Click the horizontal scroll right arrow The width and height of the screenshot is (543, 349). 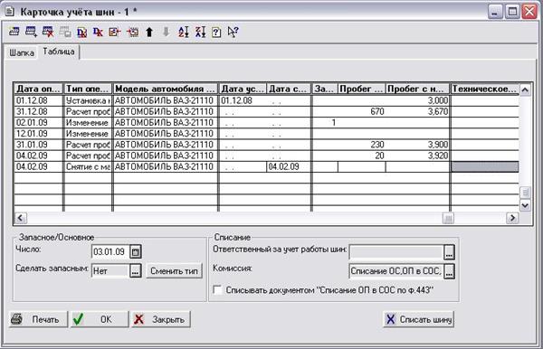[x=512, y=218]
